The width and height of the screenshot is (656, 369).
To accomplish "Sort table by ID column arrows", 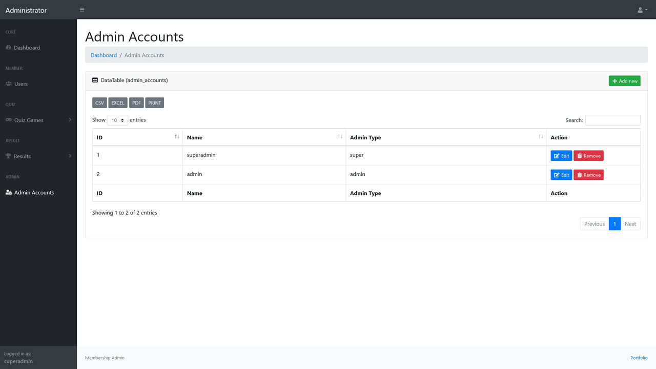I will tap(177, 137).
